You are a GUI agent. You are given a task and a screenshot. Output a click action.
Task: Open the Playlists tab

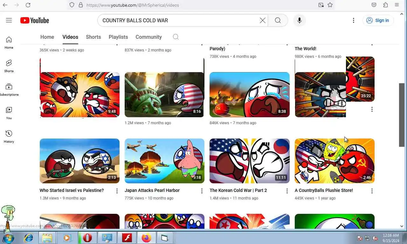118,37
